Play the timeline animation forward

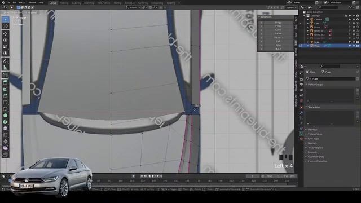pyautogui.click(x=153, y=176)
